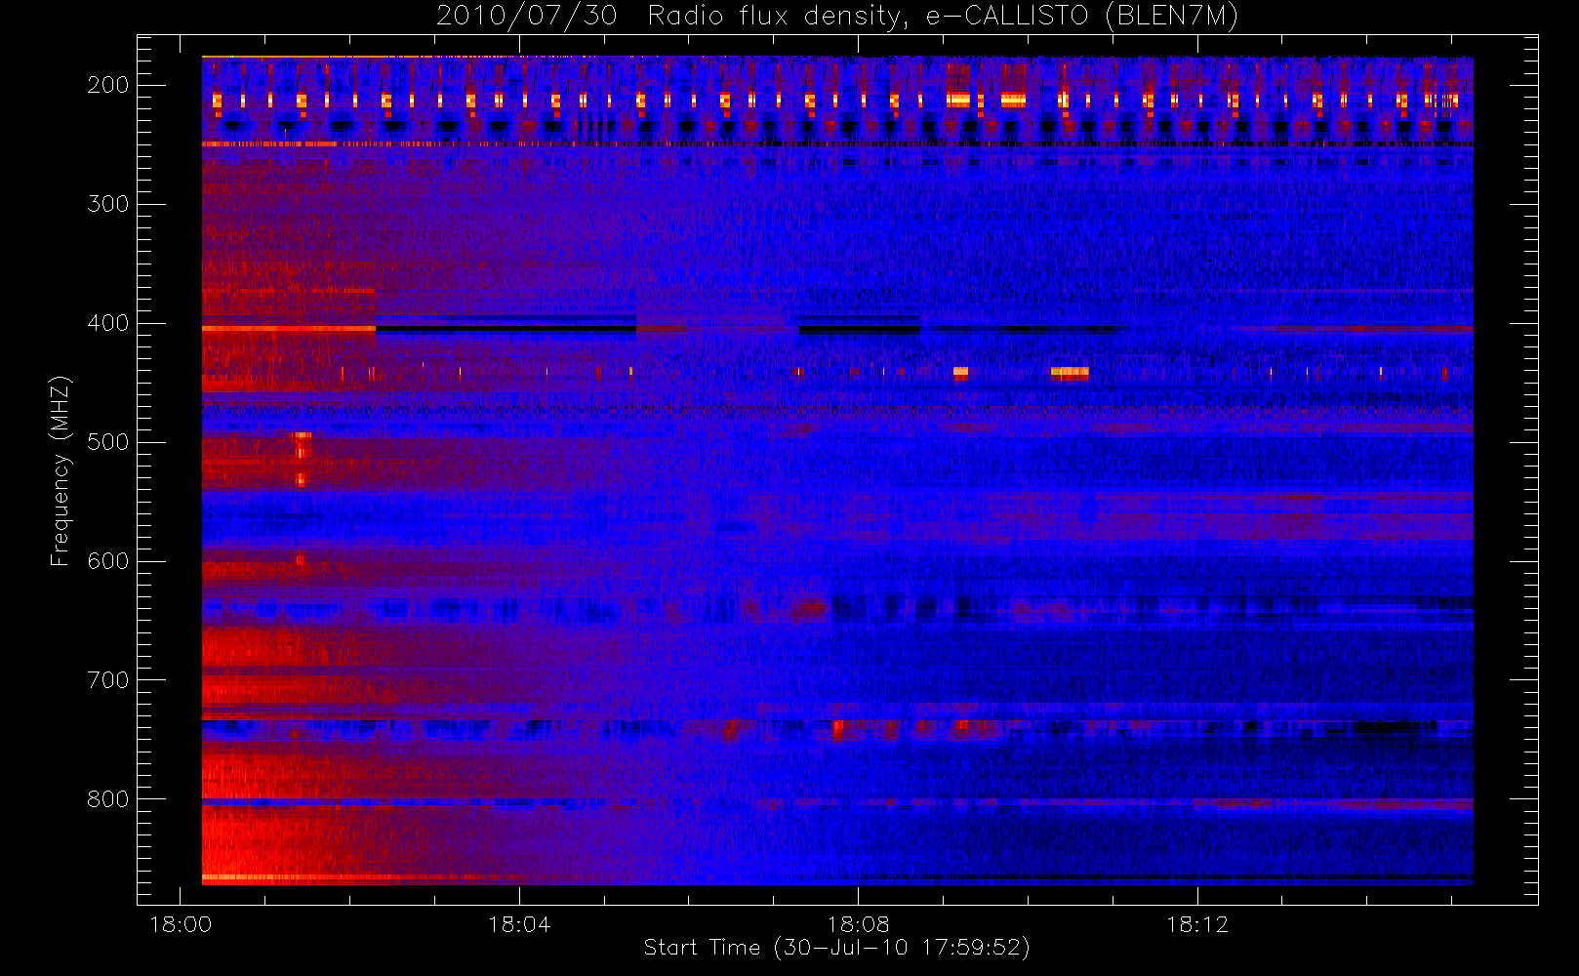The image size is (1579, 976).
Task: Select the 500 frequency tick label
Action: 108,442
